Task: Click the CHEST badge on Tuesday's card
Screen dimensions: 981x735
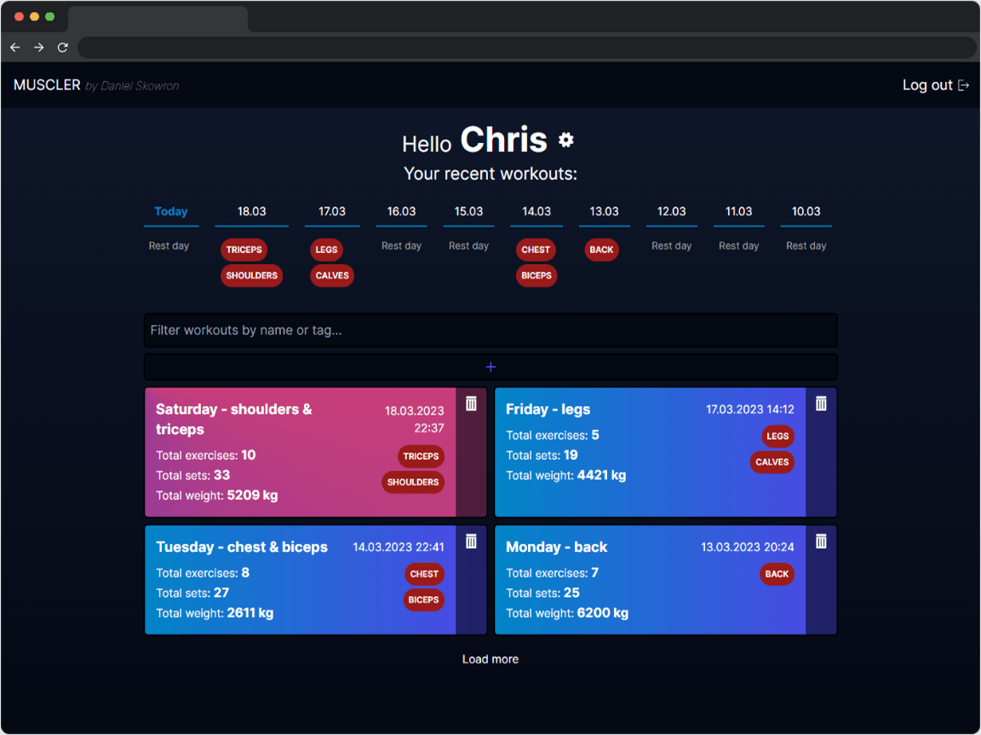Action: tap(424, 574)
